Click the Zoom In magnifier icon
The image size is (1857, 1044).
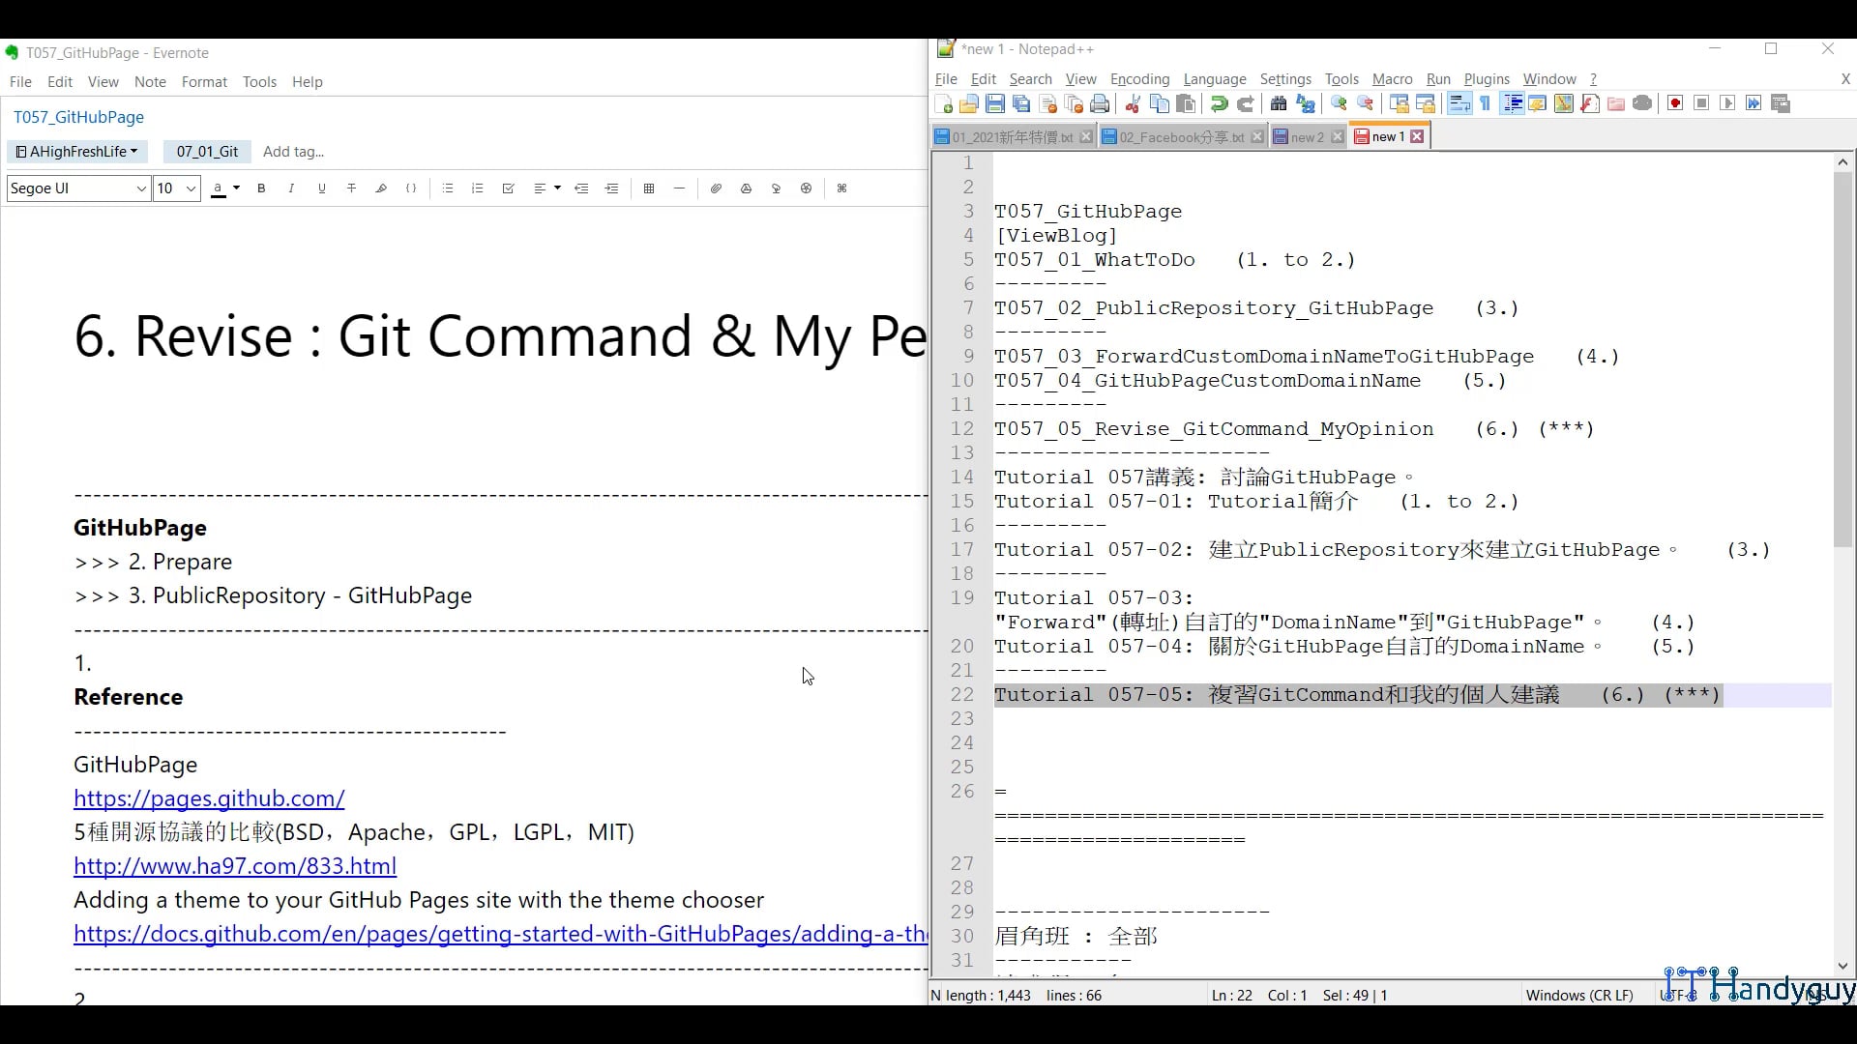pos(1340,103)
